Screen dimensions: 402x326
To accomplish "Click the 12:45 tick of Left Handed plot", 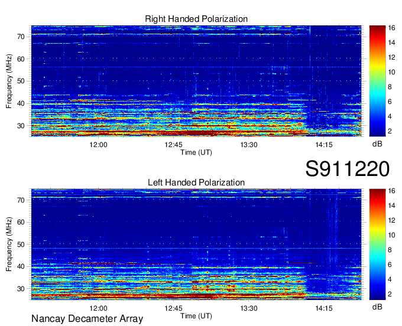I will [173, 308].
